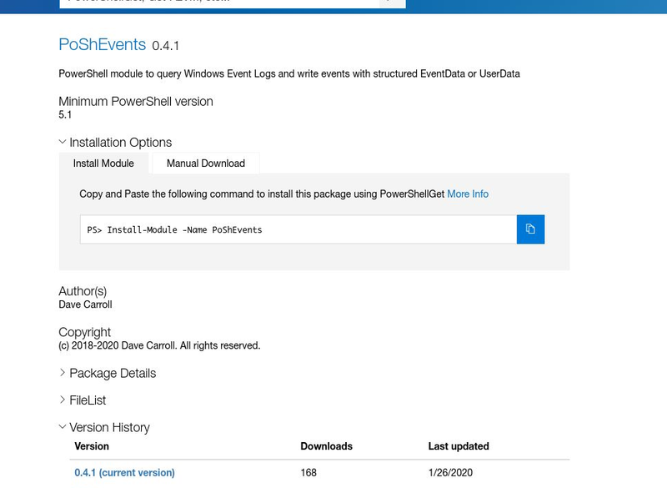Click the search box at the top
Image resolution: width=667 pixels, height=488 pixels.
click(219, 3)
